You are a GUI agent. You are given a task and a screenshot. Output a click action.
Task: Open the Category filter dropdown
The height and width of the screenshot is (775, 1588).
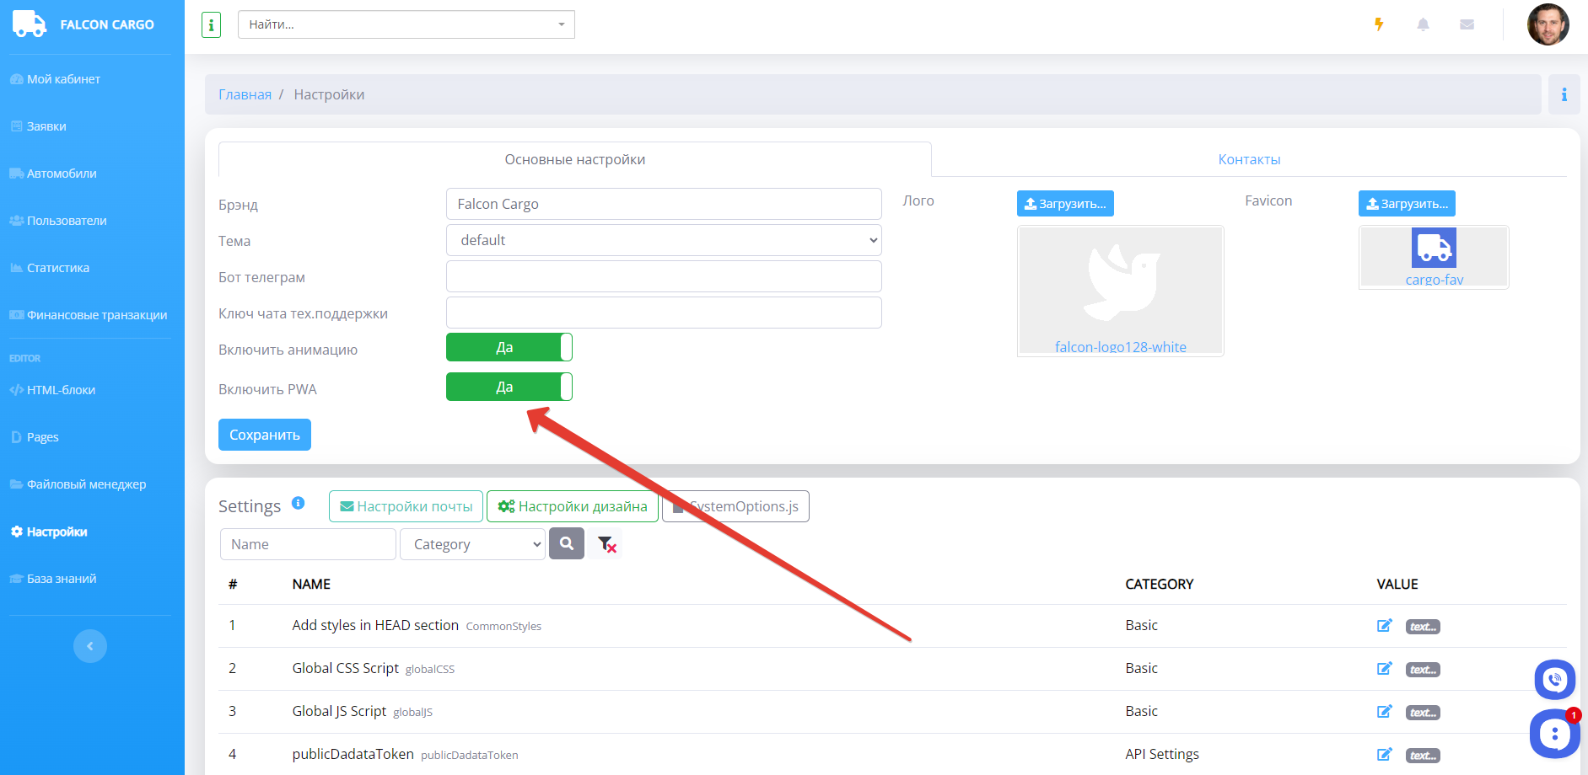(472, 544)
